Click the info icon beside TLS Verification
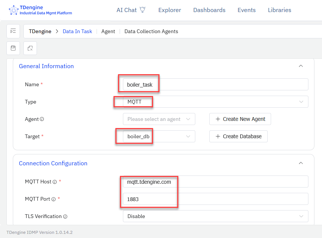This screenshot has height=238, width=322. click(x=65, y=217)
